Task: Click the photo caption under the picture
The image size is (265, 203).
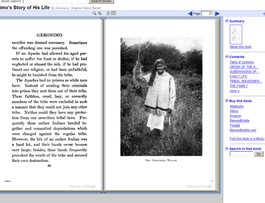Action: coord(161,160)
